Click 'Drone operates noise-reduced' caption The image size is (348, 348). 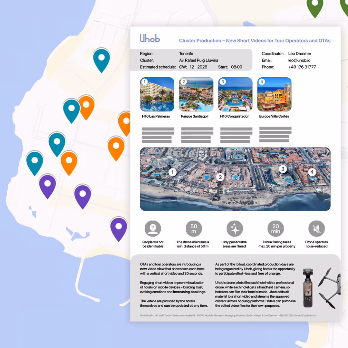(316, 244)
